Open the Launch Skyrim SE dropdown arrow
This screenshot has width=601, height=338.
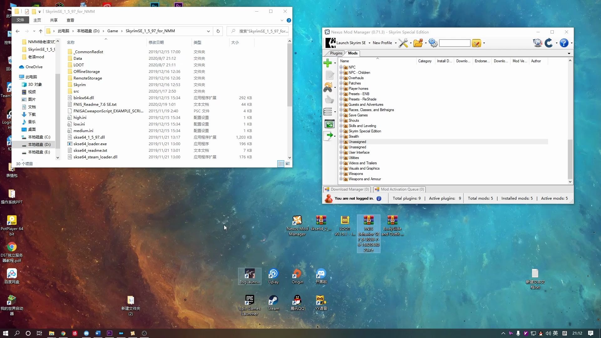[369, 43]
